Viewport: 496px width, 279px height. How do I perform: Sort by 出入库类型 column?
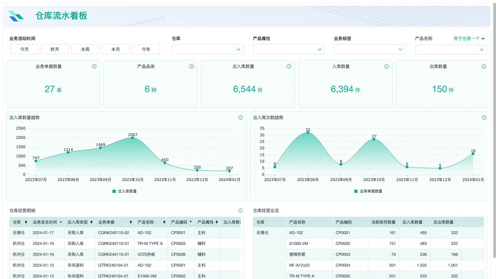[91, 222]
